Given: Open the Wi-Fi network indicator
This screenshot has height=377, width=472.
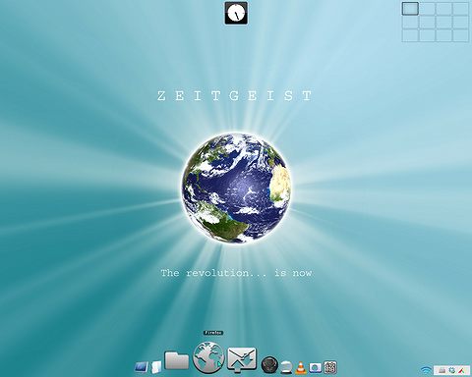Looking at the screenshot, I should click(x=426, y=370).
